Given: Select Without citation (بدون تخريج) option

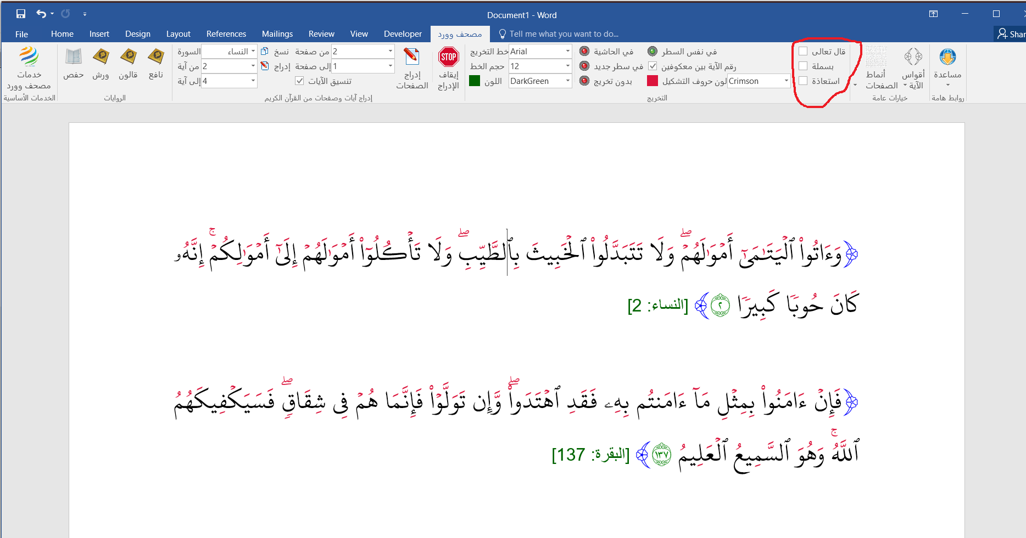Looking at the screenshot, I should (584, 81).
